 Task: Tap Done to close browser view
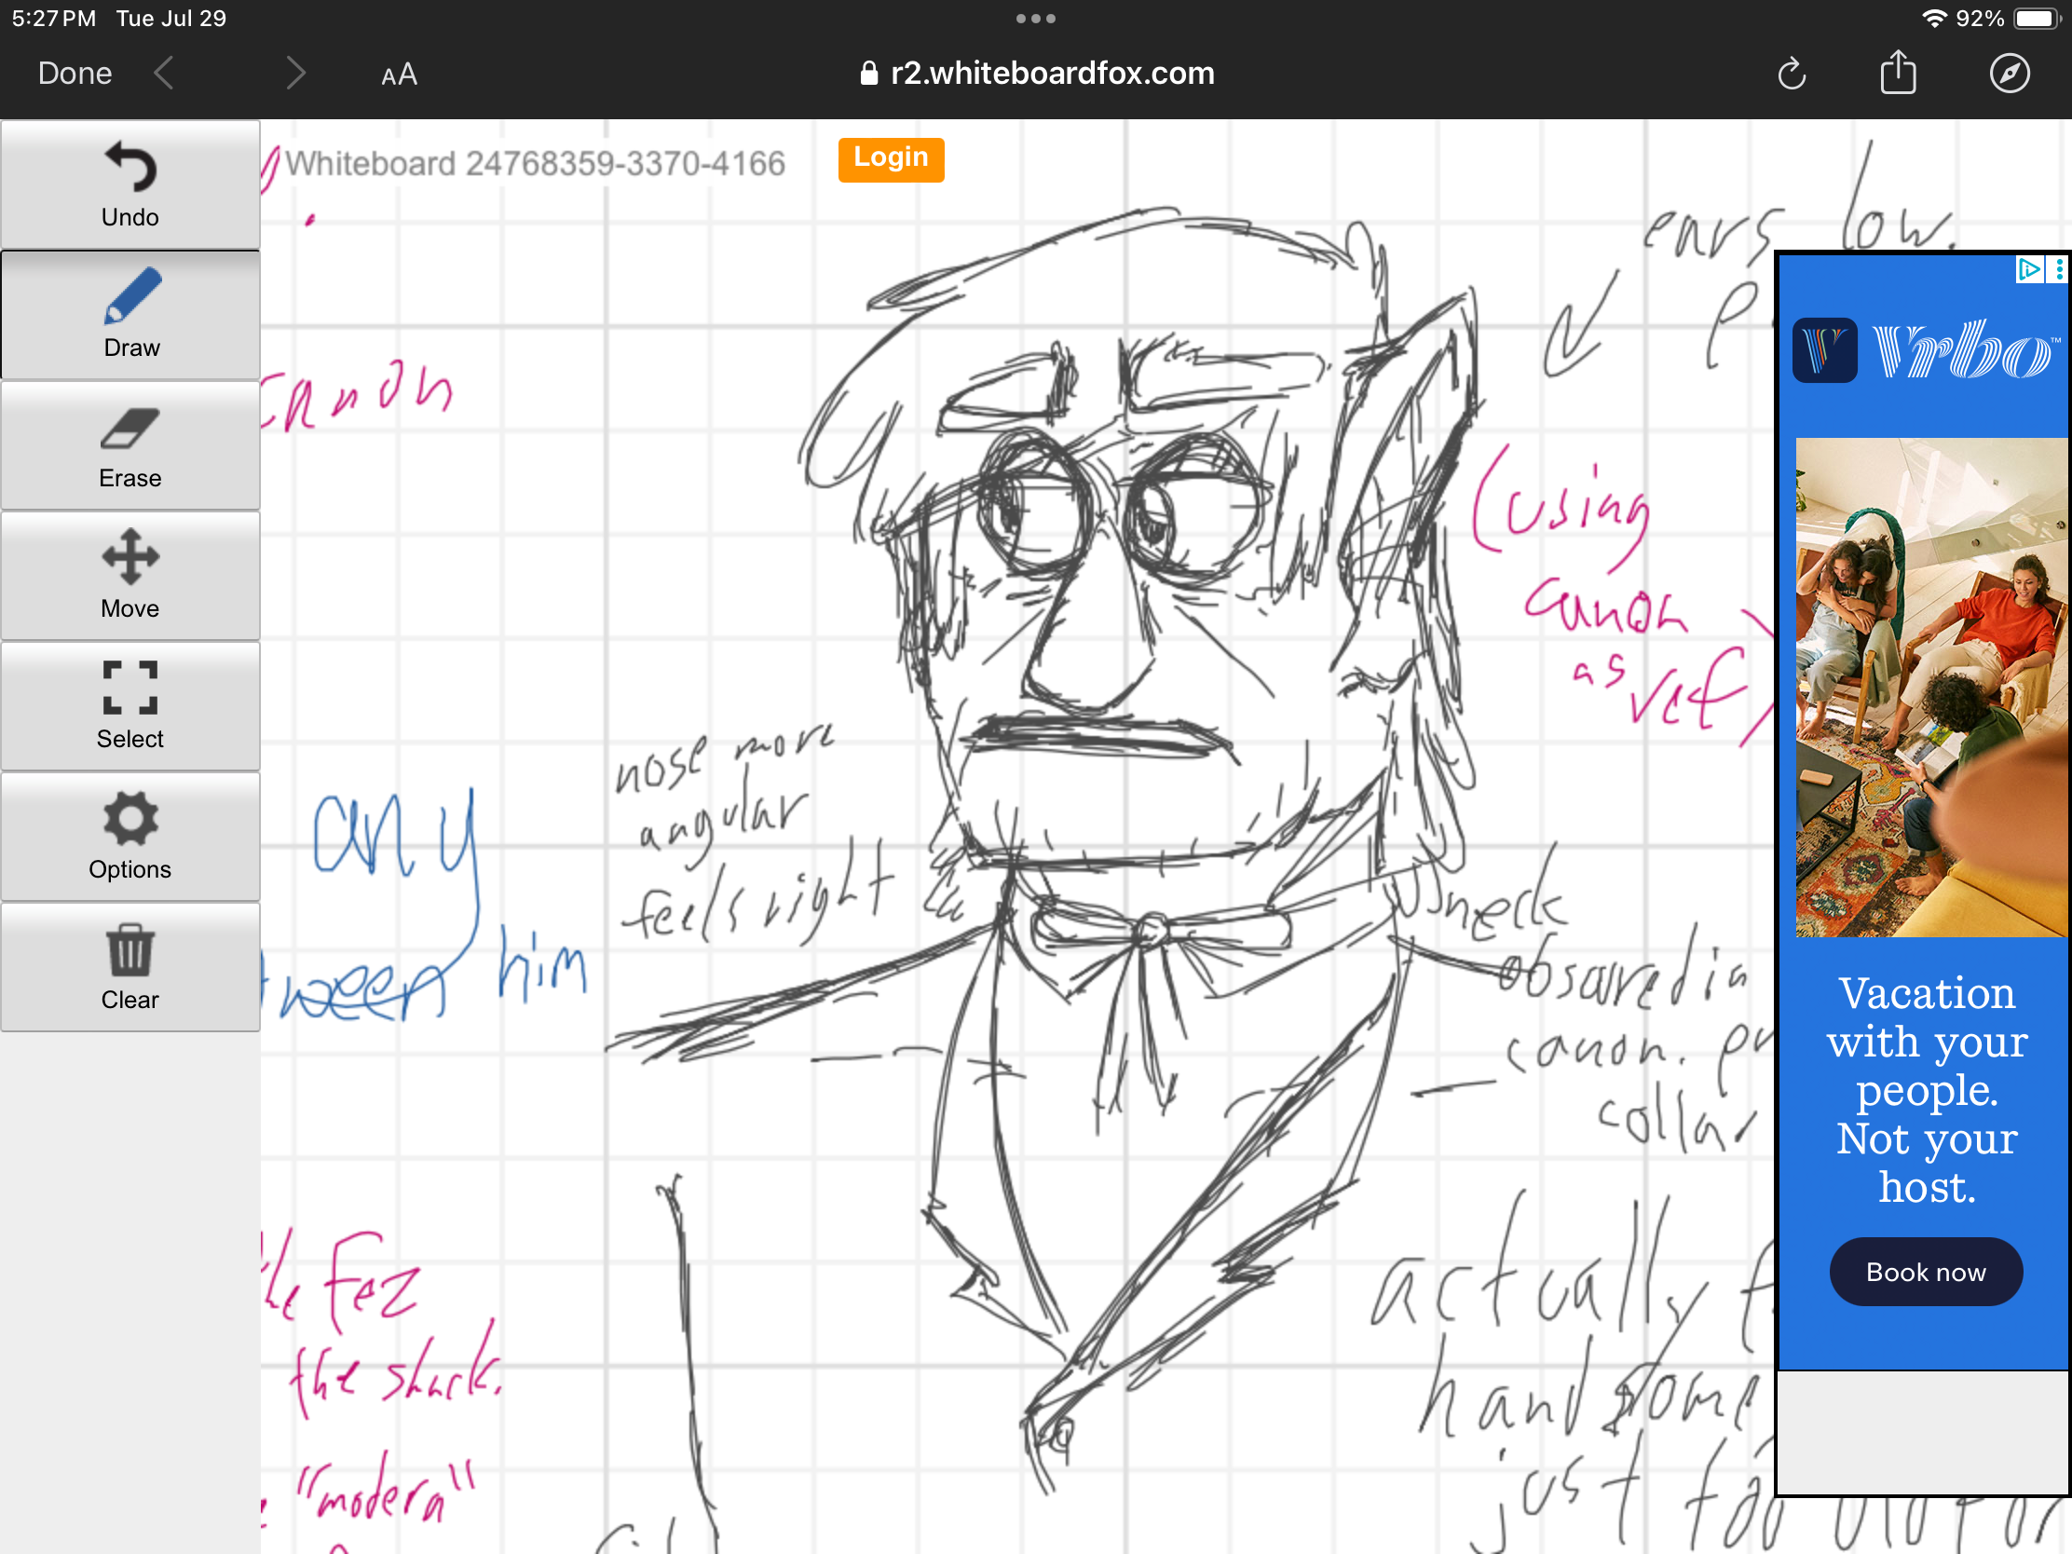tap(75, 73)
